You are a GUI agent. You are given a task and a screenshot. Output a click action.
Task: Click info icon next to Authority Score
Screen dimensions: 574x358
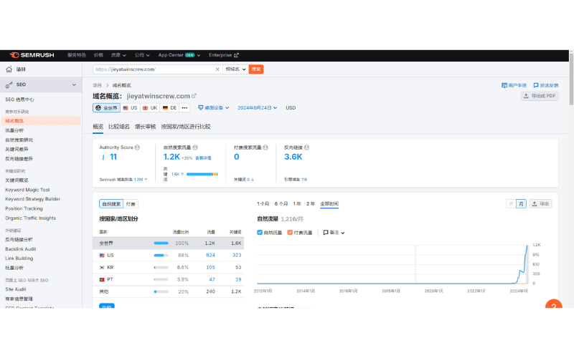(x=137, y=147)
